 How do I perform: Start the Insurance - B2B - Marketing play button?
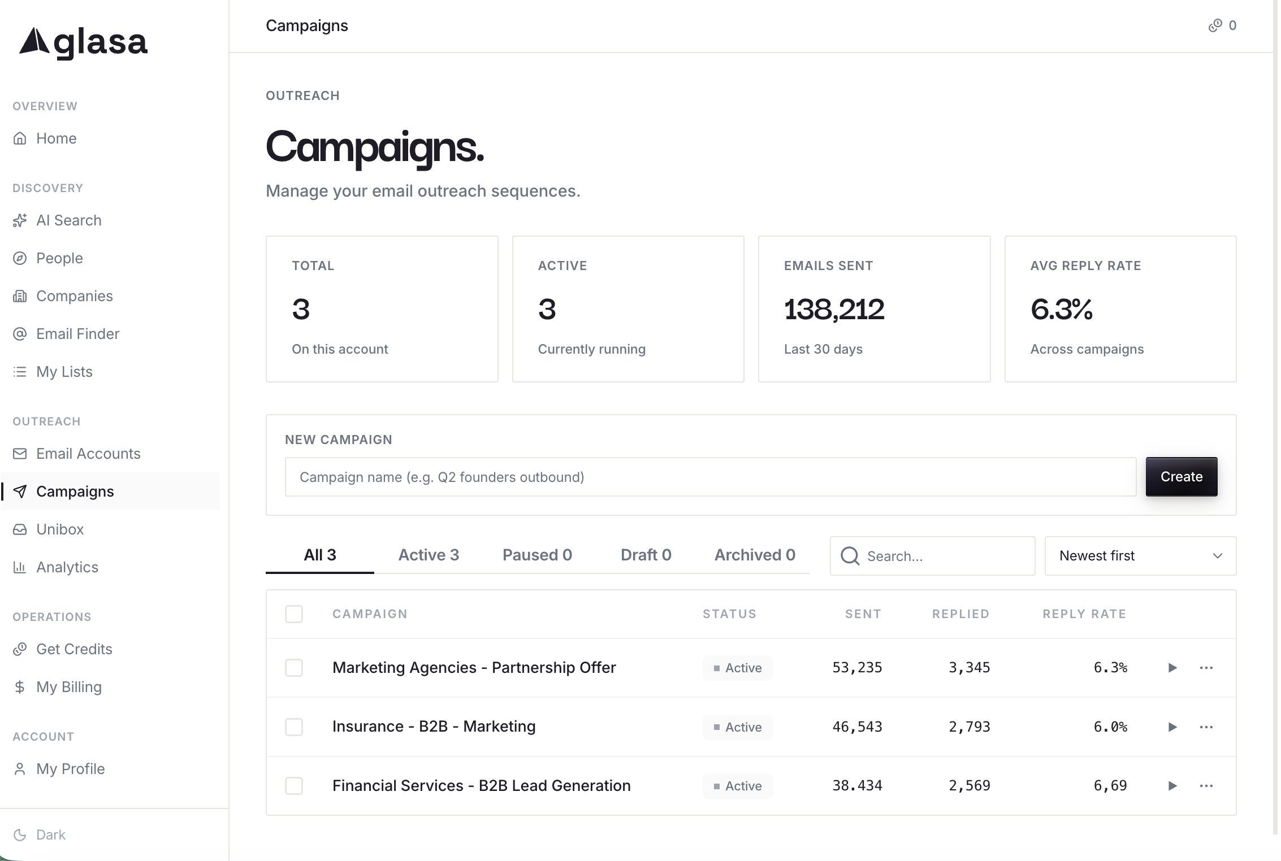(x=1172, y=727)
